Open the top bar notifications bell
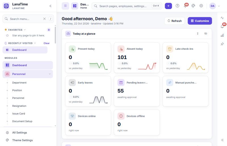Viewport: 227px width, 146px height. click(185, 6)
